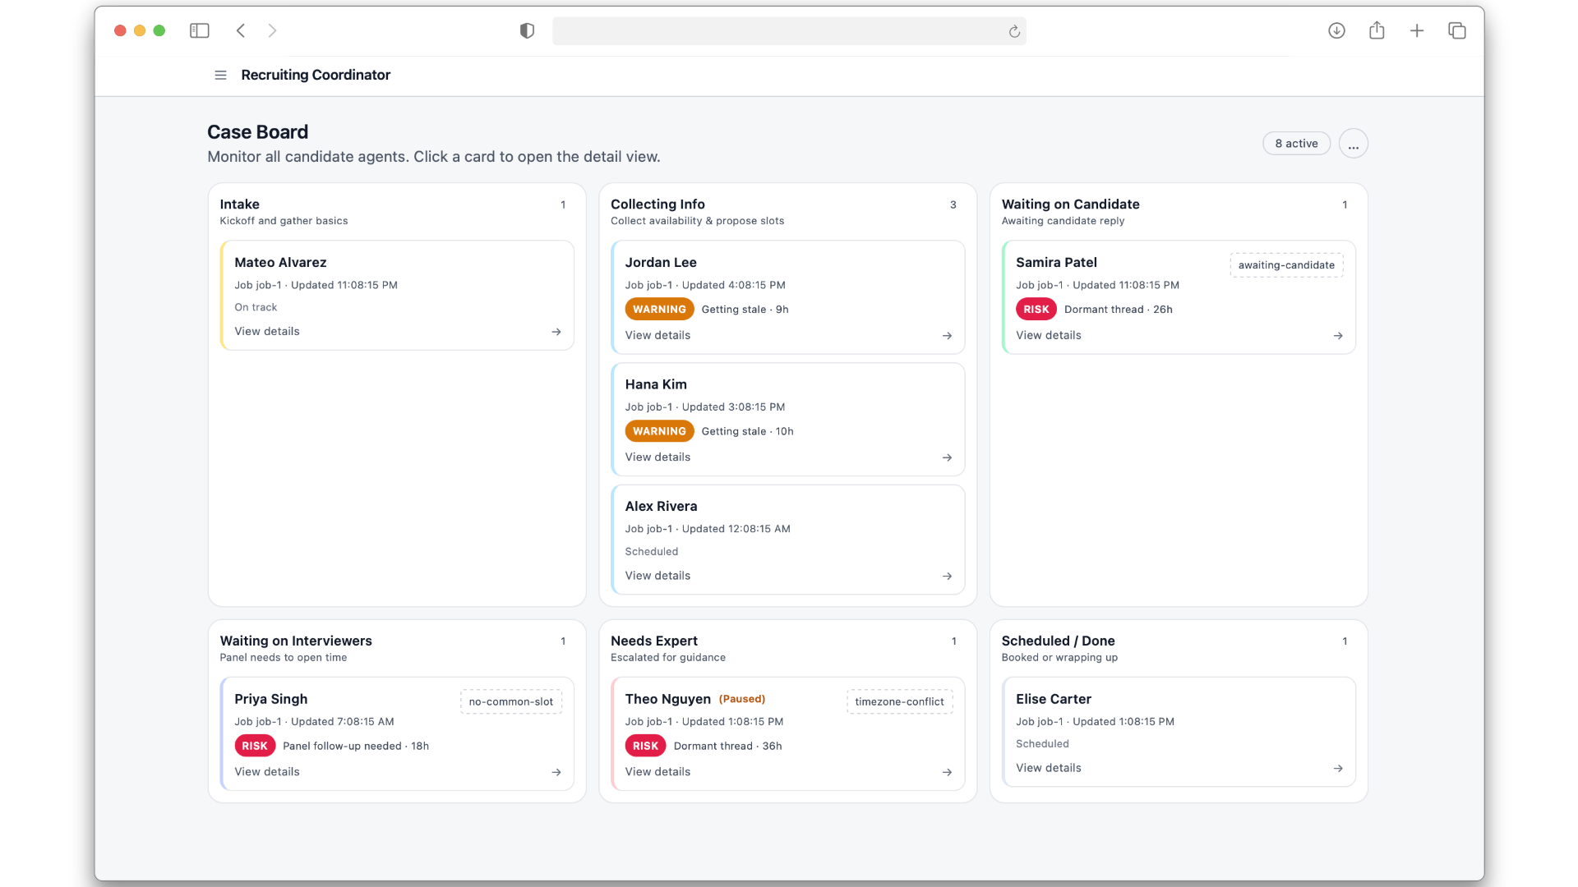View details for Alex Rivera
1578x887 pixels.
[657, 575]
